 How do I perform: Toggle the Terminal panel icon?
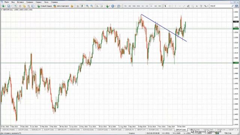(x=28, y=6)
